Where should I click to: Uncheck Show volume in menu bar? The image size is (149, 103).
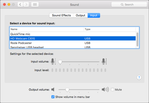53,97
